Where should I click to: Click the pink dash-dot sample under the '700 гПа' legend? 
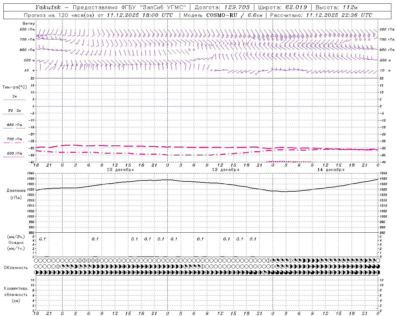click(14, 143)
